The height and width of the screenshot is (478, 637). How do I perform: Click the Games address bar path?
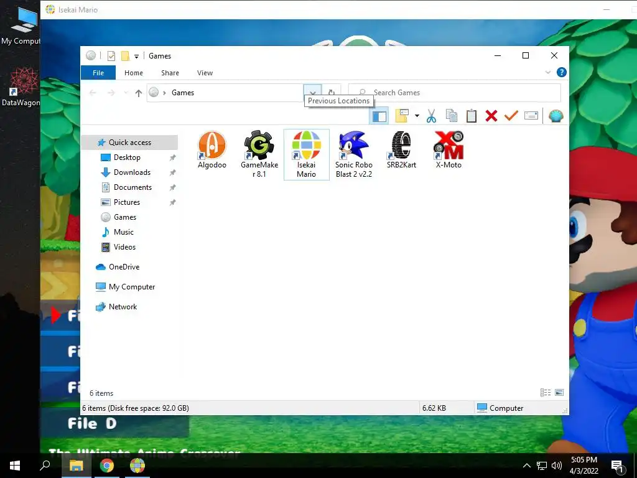(x=183, y=93)
